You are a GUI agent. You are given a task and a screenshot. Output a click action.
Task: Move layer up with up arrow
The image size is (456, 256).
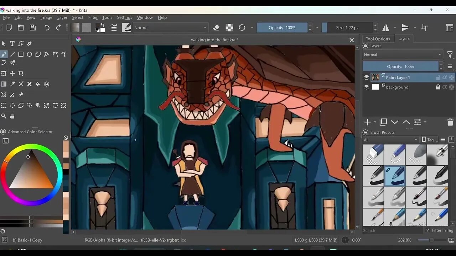pos(406,122)
